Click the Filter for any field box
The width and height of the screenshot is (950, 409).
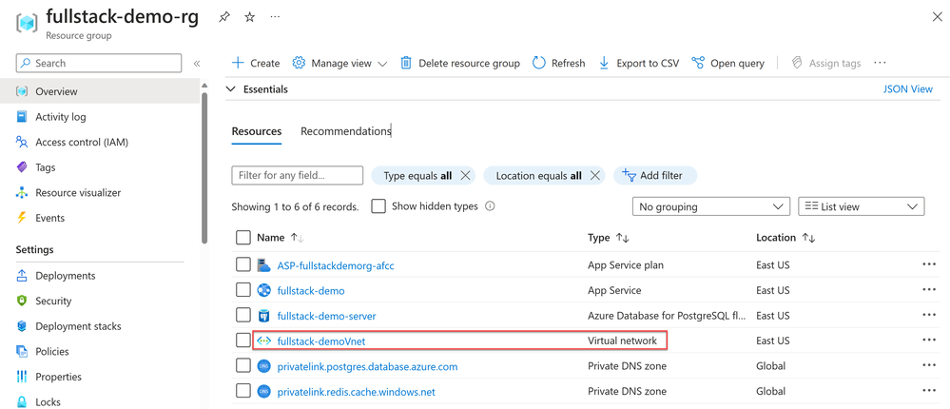point(297,176)
